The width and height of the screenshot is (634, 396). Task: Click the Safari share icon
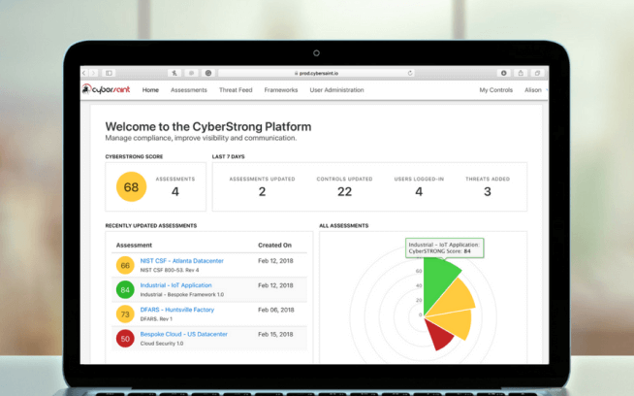(521, 73)
